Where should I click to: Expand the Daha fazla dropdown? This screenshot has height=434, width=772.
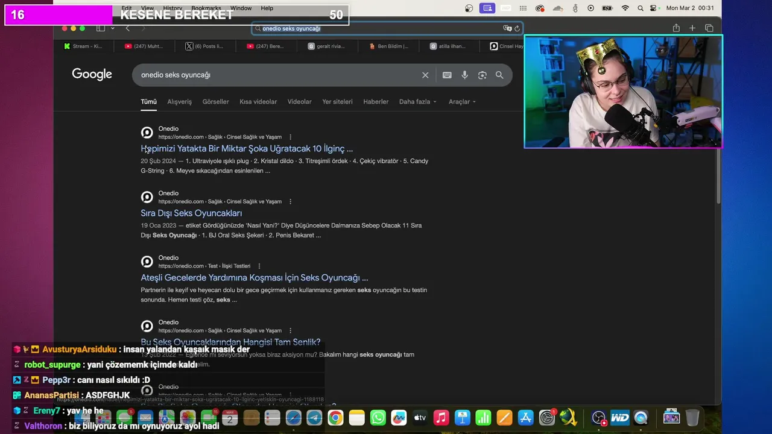tap(417, 102)
